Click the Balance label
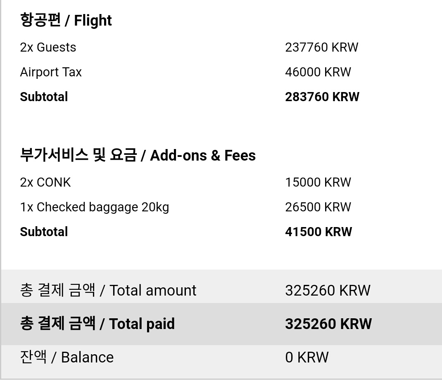 coord(67,358)
